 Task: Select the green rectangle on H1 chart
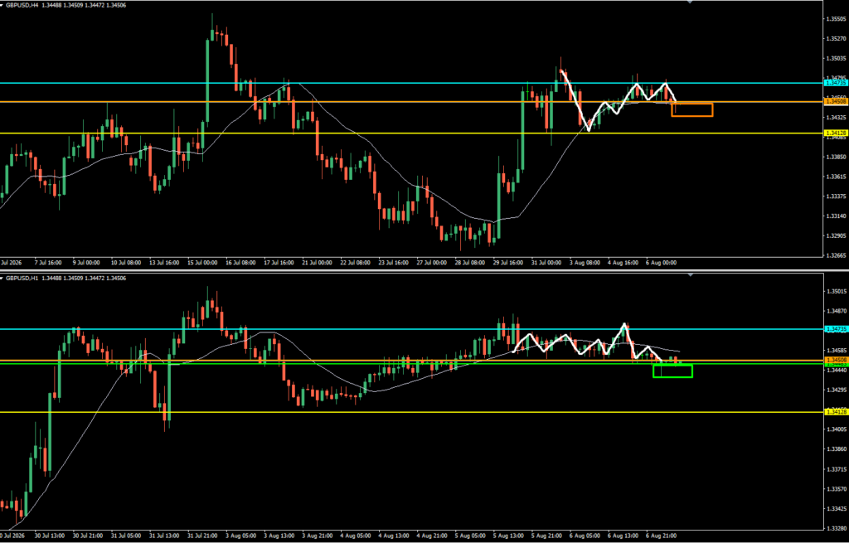[672, 371]
